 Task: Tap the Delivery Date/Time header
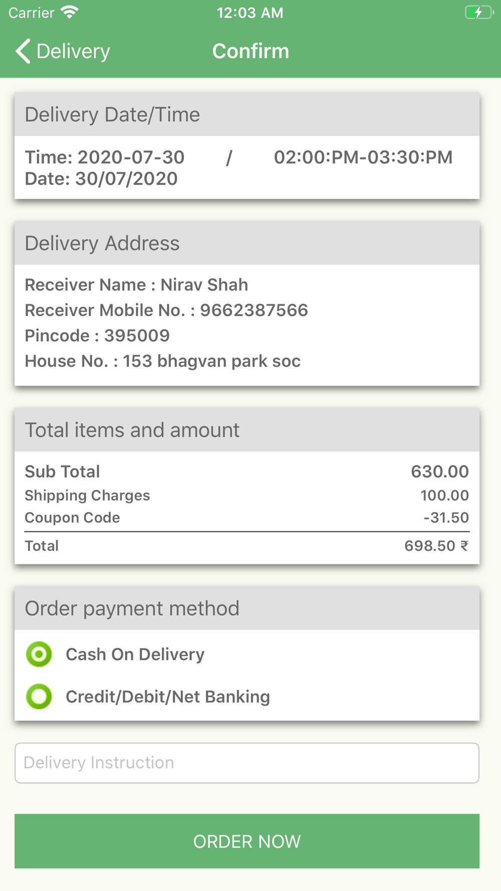(x=112, y=115)
